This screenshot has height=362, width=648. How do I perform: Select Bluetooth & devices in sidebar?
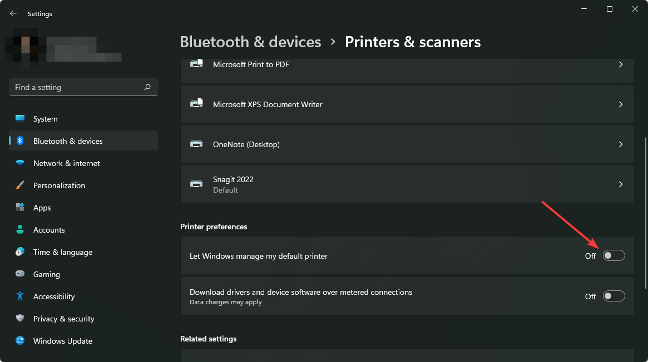83,140
